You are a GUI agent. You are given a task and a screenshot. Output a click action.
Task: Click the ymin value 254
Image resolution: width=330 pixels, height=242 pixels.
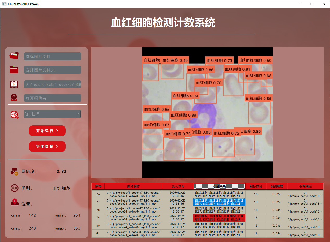[77, 215]
